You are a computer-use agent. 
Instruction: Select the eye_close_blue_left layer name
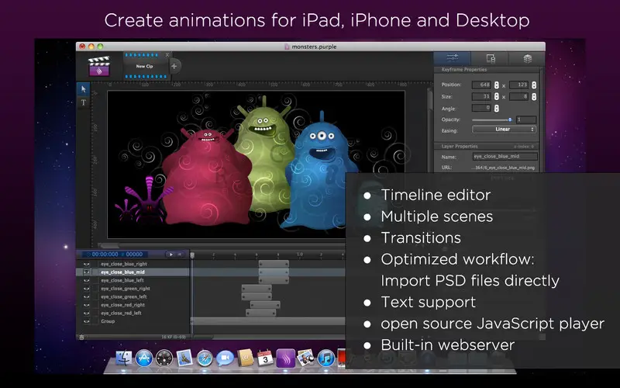click(122, 280)
